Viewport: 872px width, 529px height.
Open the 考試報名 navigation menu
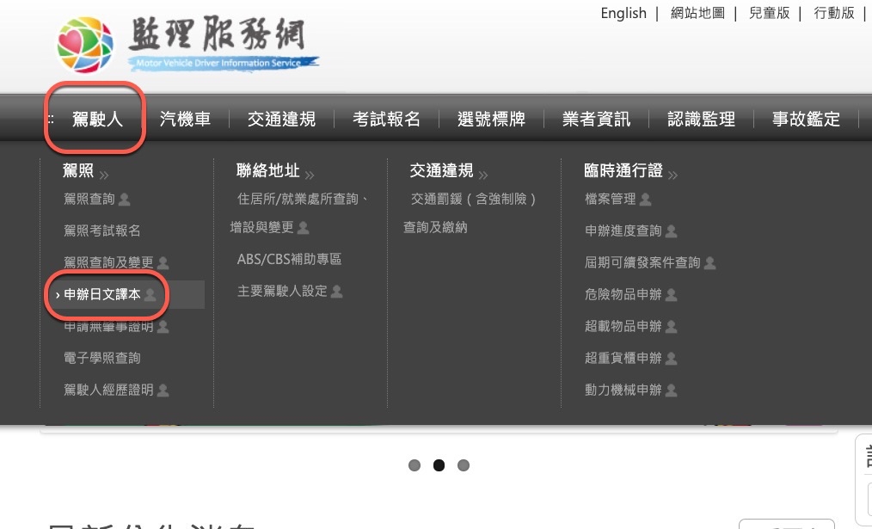pos(386,120)
